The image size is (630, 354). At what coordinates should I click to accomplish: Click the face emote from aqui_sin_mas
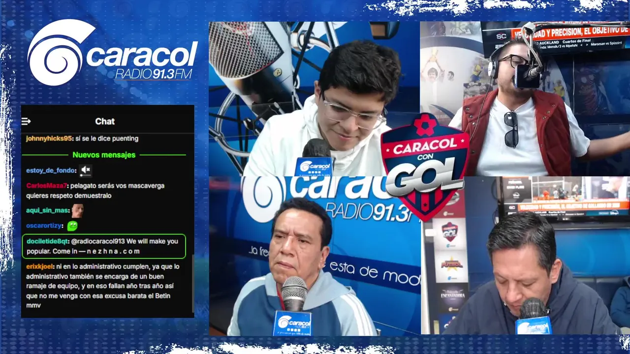(77, 210)
